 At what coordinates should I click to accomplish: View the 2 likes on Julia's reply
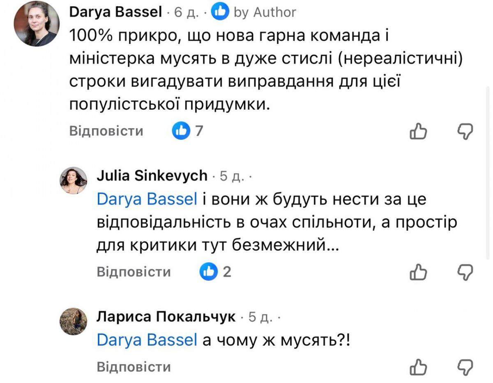[x=215, y=272]
